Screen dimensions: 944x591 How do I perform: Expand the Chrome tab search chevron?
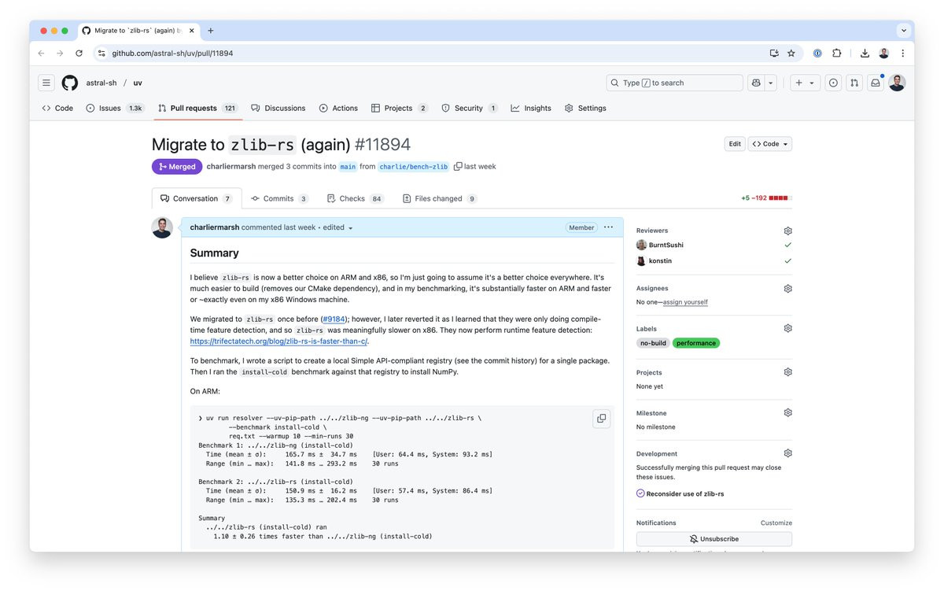coord(904,31)
